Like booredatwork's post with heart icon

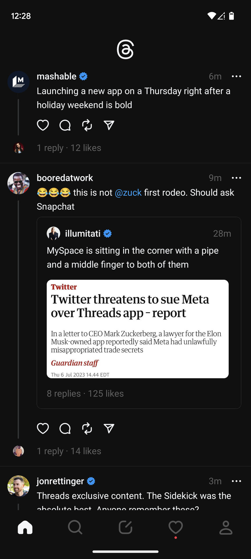point(43,428)
